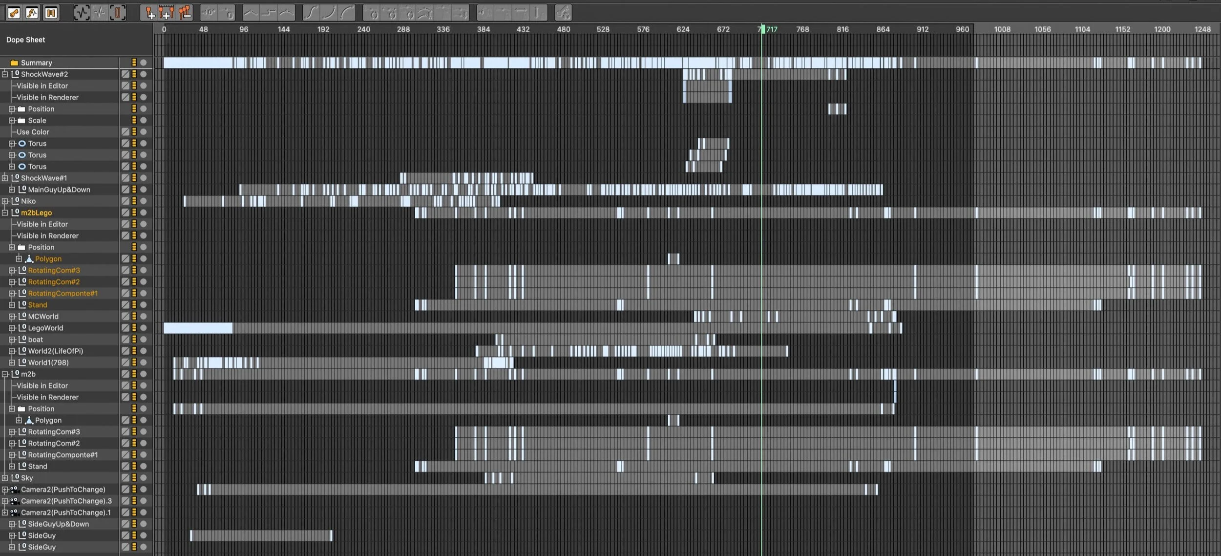
Task: Click the null icon of ShockWave#1
Action: tap(15, 178)
